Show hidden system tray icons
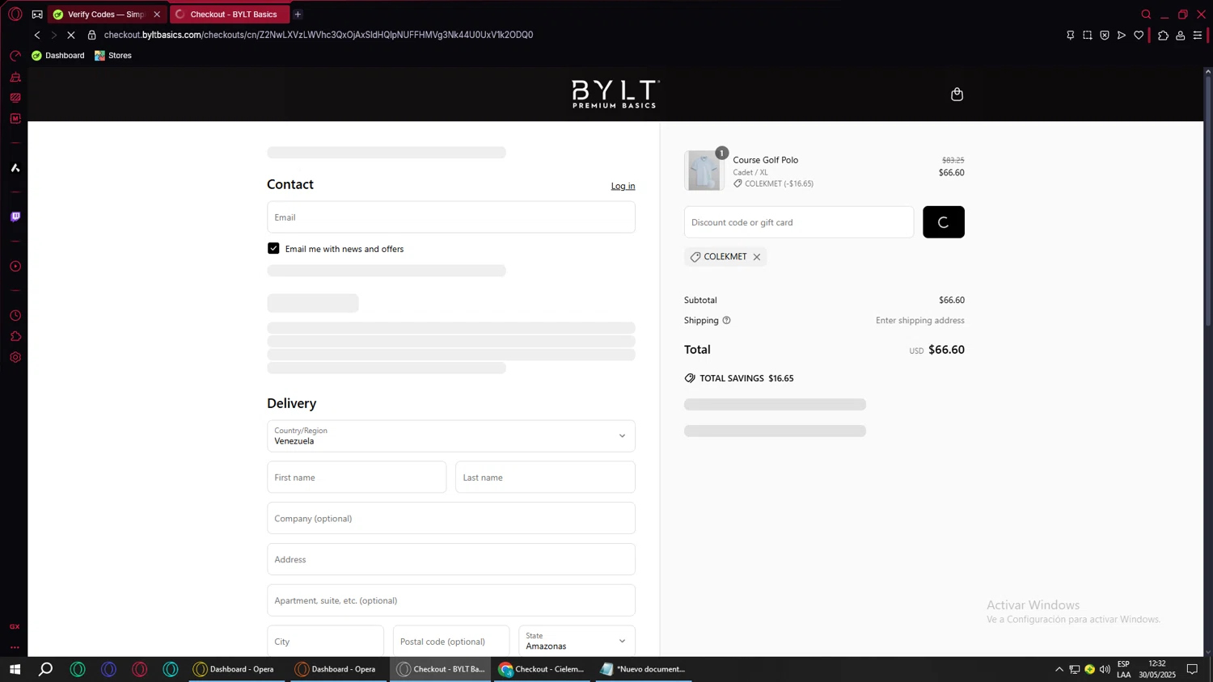This screenshot has width=1213, height=682. 1059,669
